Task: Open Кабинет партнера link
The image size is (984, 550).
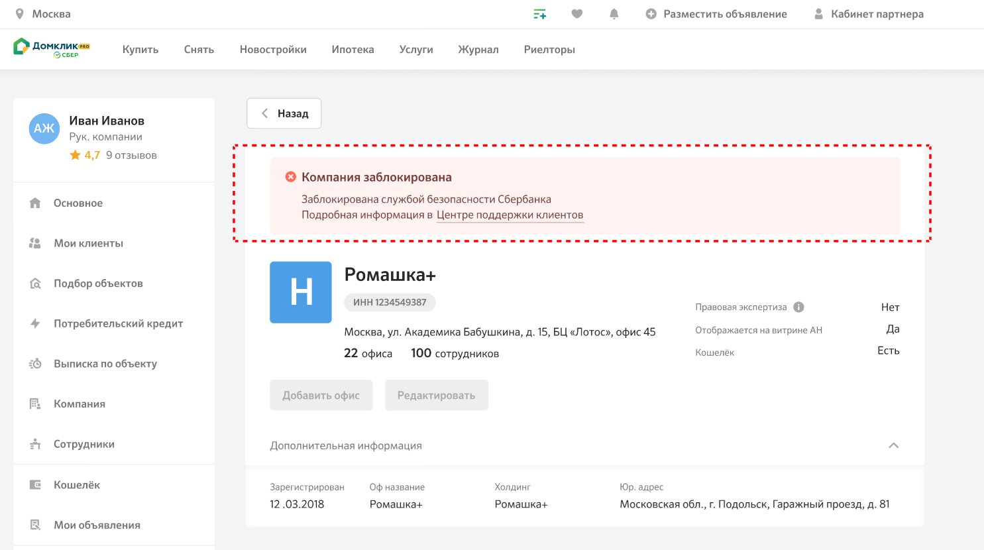Action: click(877, 14)
